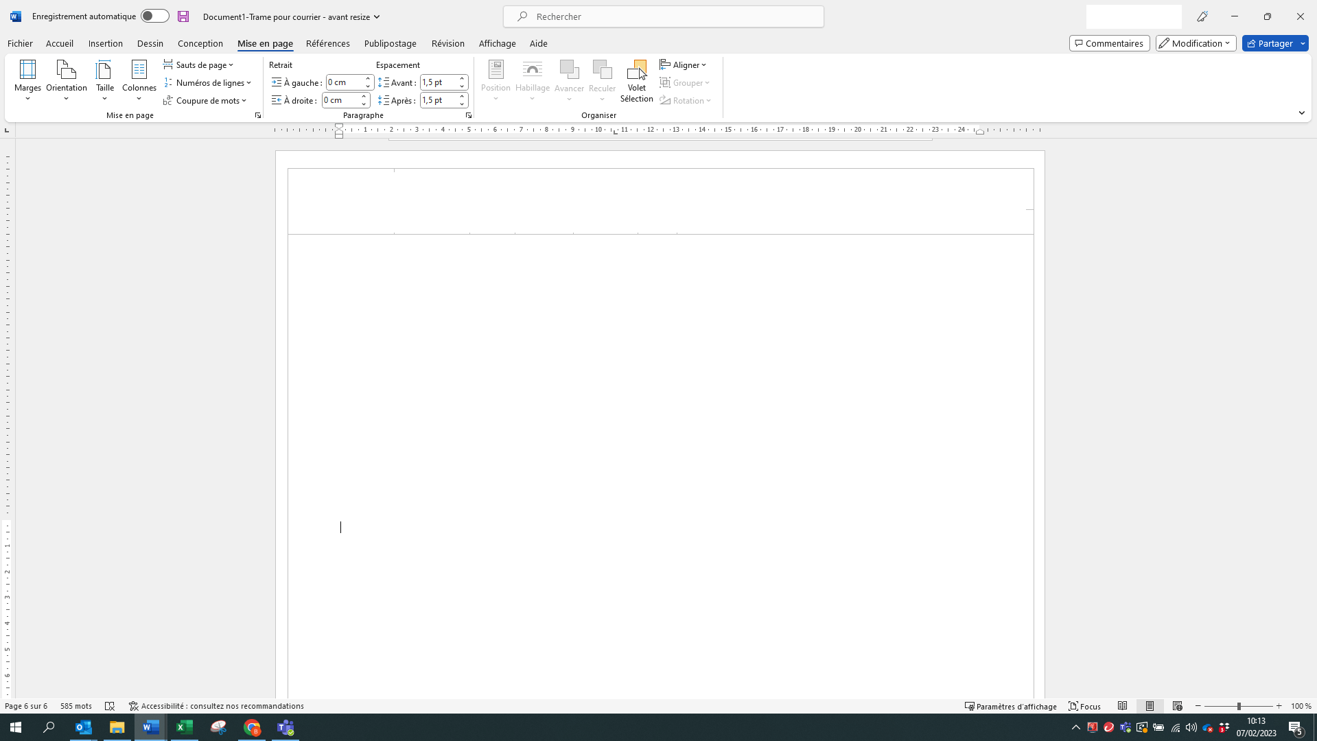
Task: Click the Partager button
Action: pyautogui.click(x=1269, y=43)
